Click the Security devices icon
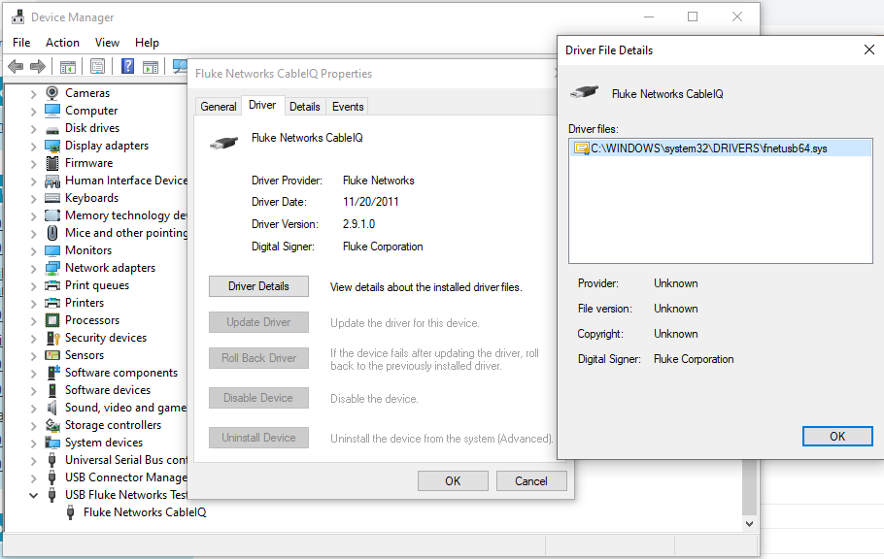The height and width of the screenshot is (559, 884). pyautogui.click(x=52, y=338)
